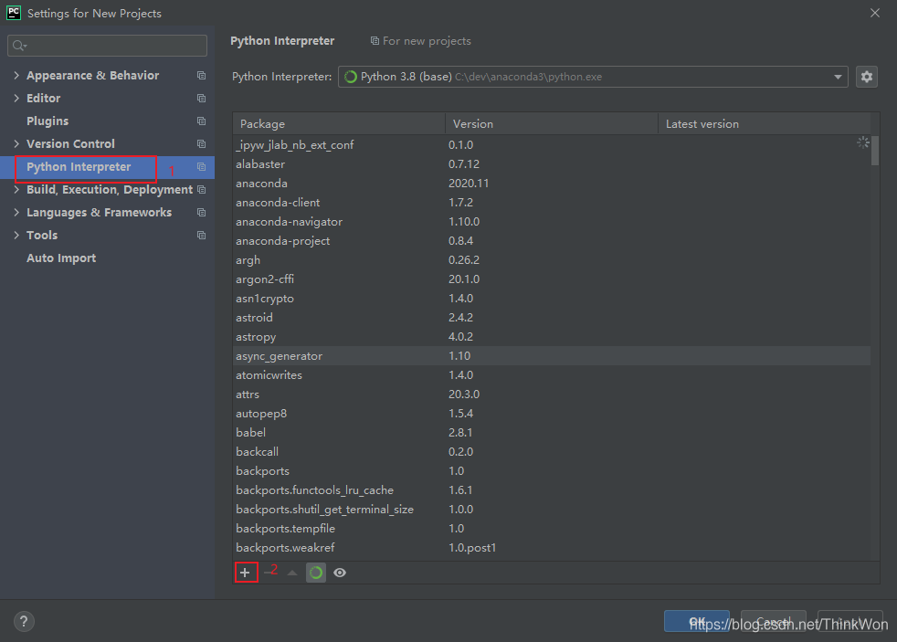Click the icon to the right of Tools
897x642 pixels.
pos(201,236)
